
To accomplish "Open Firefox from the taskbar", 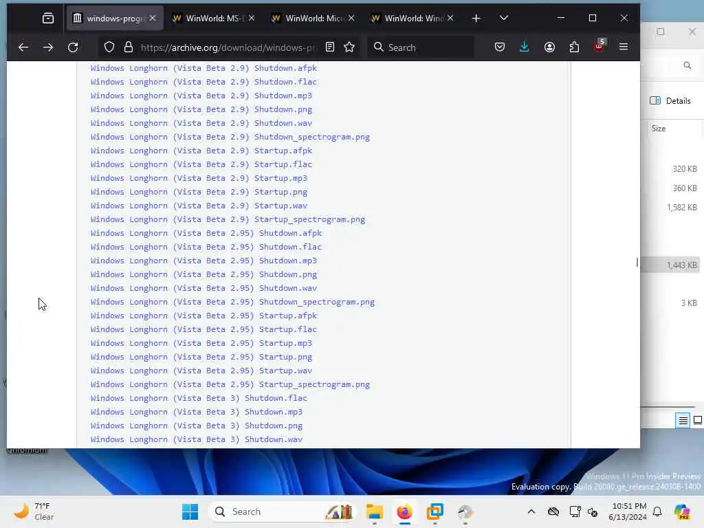I will 404,511.
